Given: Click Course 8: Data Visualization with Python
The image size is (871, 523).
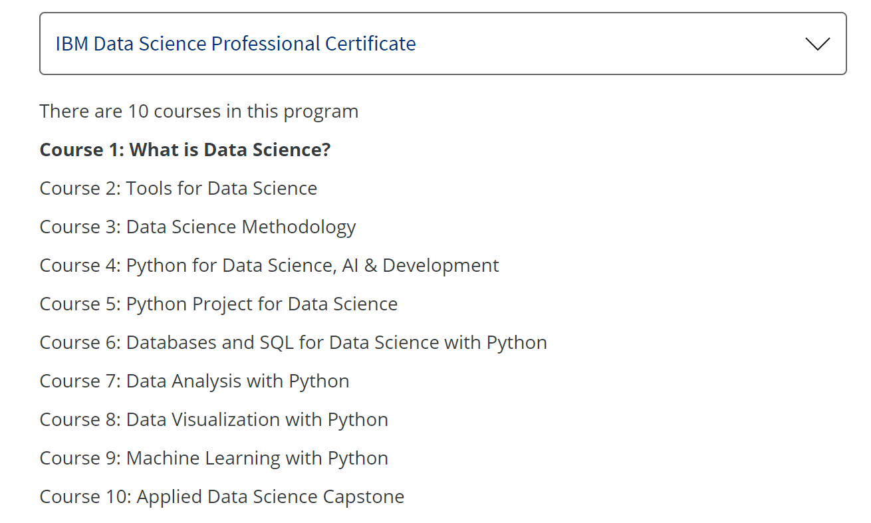Looking at the screenshot, I should pyautogui.click(x=214, y=419).
